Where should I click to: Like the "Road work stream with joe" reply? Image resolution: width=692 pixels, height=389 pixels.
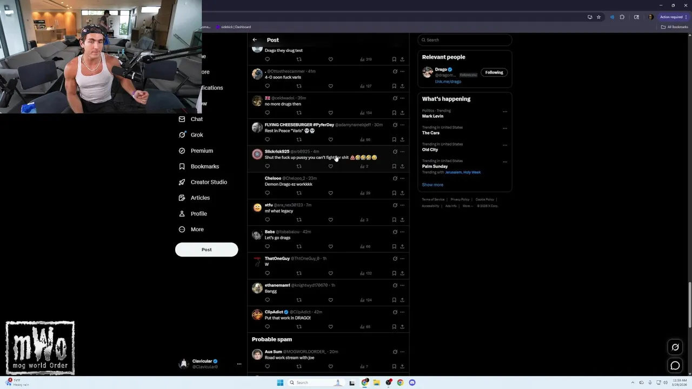coord(331,367)
